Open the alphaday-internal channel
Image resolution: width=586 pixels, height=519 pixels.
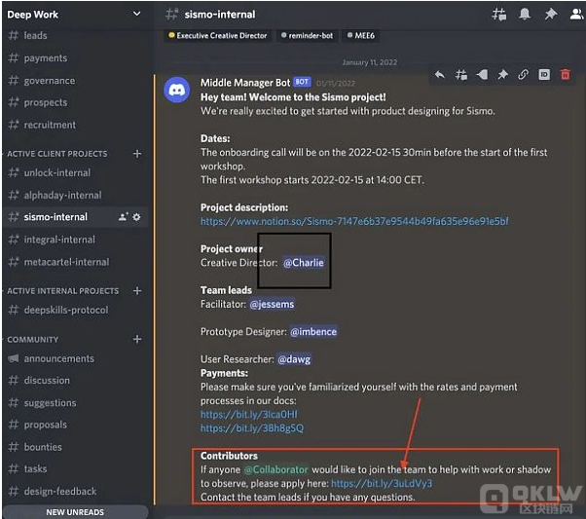(x=75, y=195)
